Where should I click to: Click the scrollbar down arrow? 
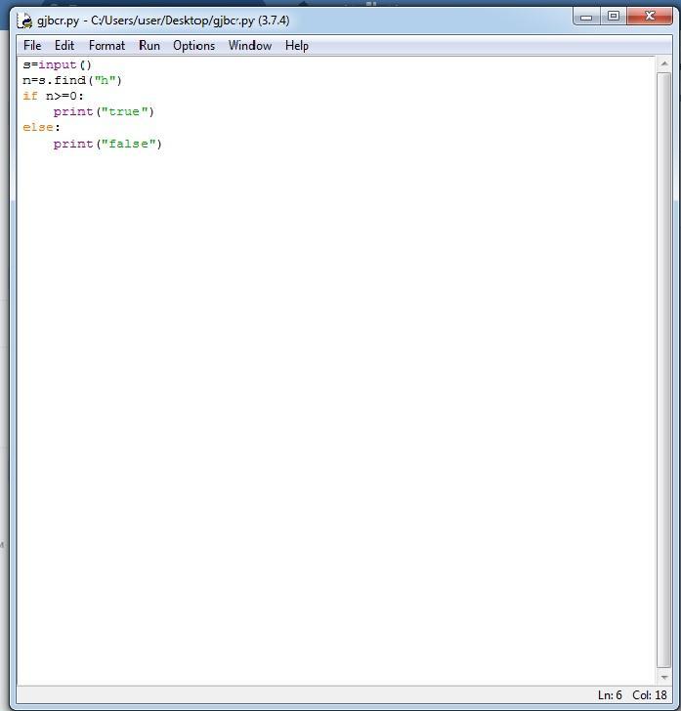pyautogui.click(x=664, y=678)
